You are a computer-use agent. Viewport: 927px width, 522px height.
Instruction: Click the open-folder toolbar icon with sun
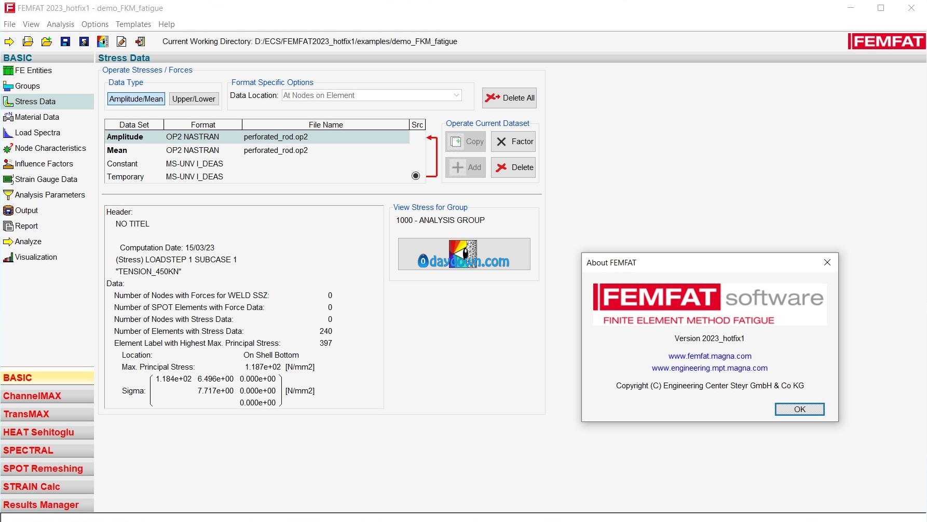point(28,41)
